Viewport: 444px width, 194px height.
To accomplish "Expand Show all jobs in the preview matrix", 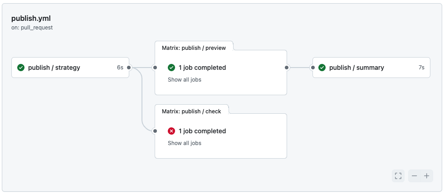I will (184, 80).
